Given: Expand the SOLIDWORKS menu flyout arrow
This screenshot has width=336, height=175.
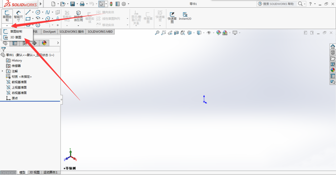Looking at the screenshot, I should tap(41, 4).
